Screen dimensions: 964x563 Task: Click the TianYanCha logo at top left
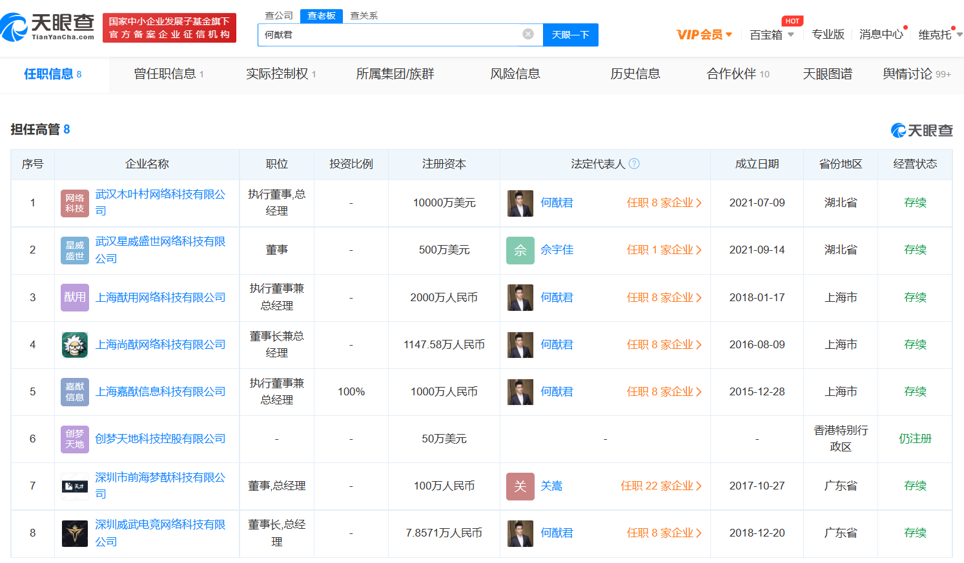point(48,27)
